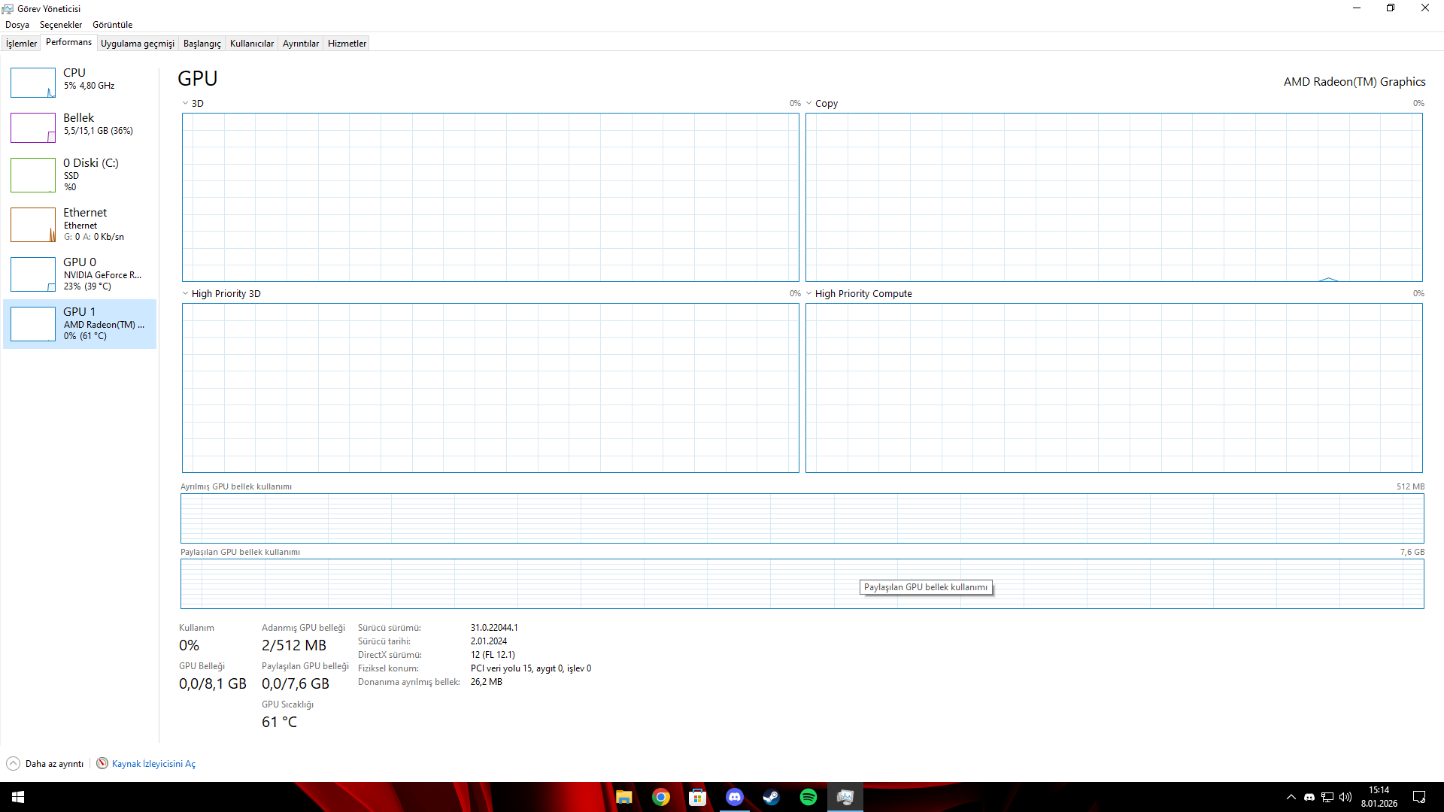Open High Priority Compute engine dropdown

point(809,294)
